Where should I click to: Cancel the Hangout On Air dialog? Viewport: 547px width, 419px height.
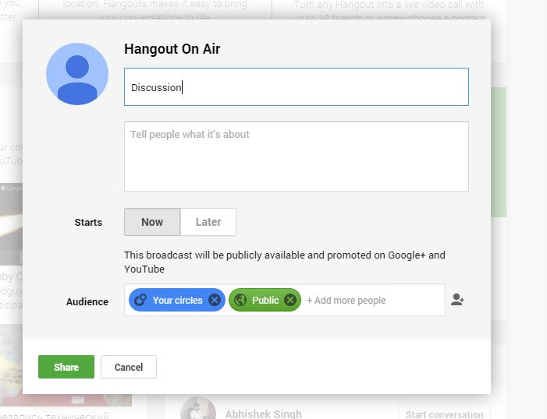(129, 367)
